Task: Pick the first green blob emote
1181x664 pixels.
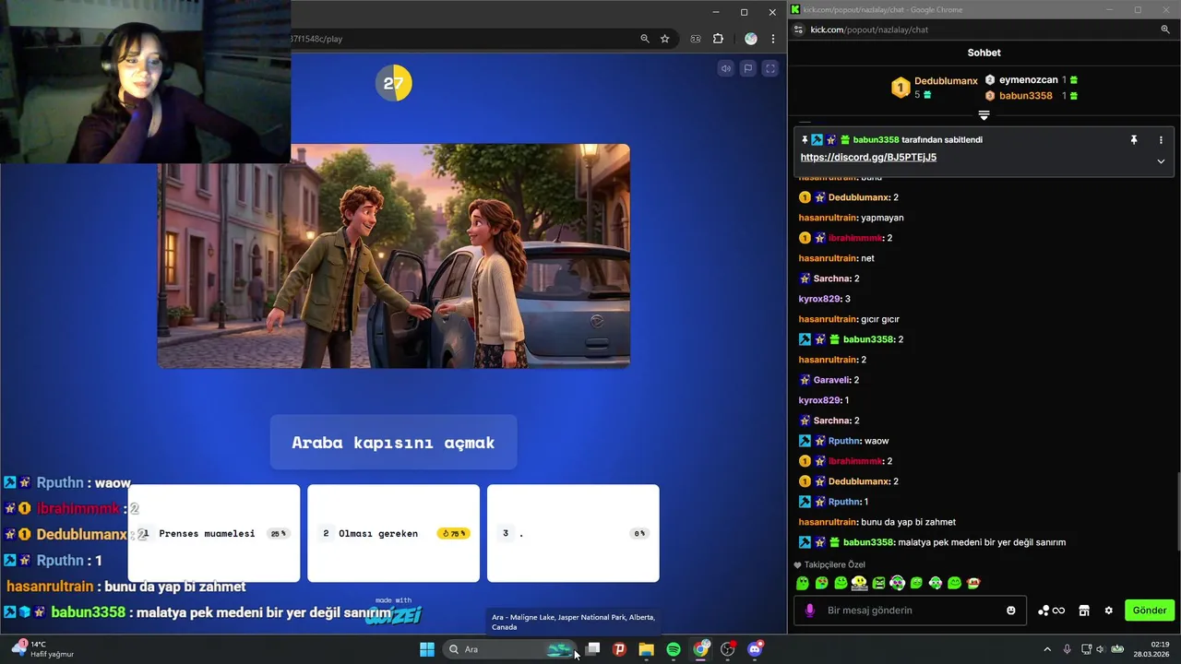Action: [803, 583]
